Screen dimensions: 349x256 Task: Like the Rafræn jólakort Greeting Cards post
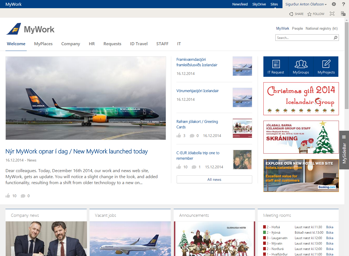179,135
